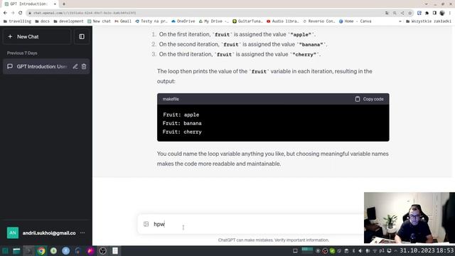Expand hidden system tray icons arrow
This screenshot has width=455, height=256.
(x=395, y=251)
